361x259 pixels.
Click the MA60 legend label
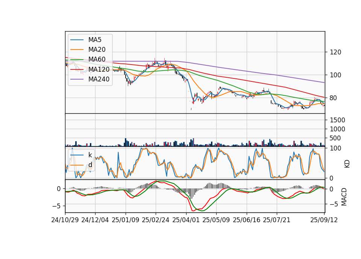pos(97,59)
